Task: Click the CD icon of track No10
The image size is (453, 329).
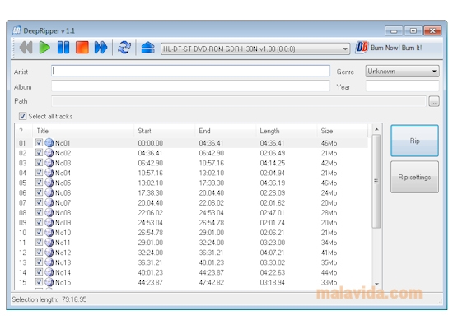Action: tap(49, 232)
